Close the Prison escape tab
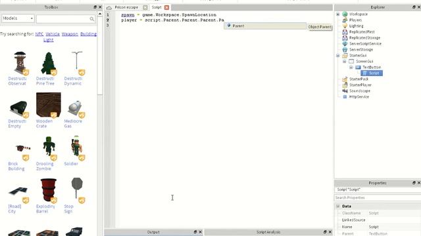 (x=145, y=7)
